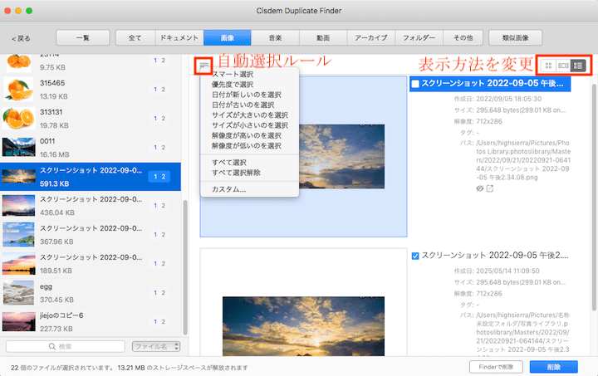Switch to the 画像 tab
598x376 pixels.
(228, 38)
